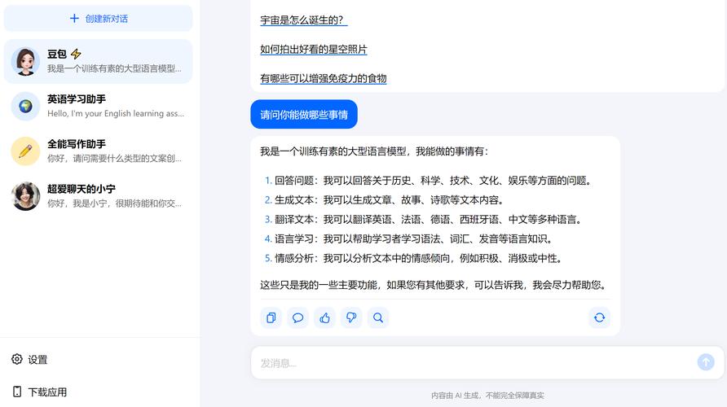Open the 超爱聊天的小宁 chat

click(x=99, y=196)
